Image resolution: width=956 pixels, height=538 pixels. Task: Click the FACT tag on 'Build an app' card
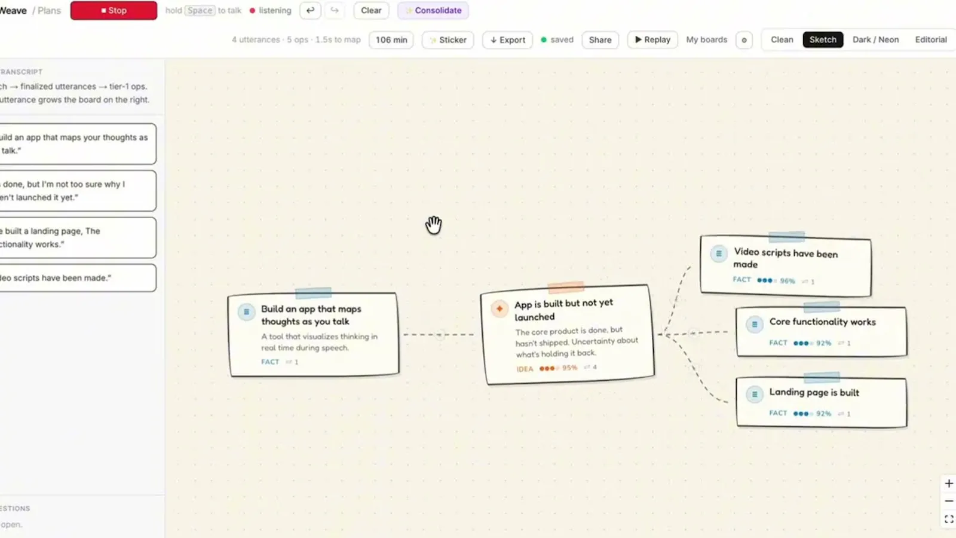tap(270, 362)
